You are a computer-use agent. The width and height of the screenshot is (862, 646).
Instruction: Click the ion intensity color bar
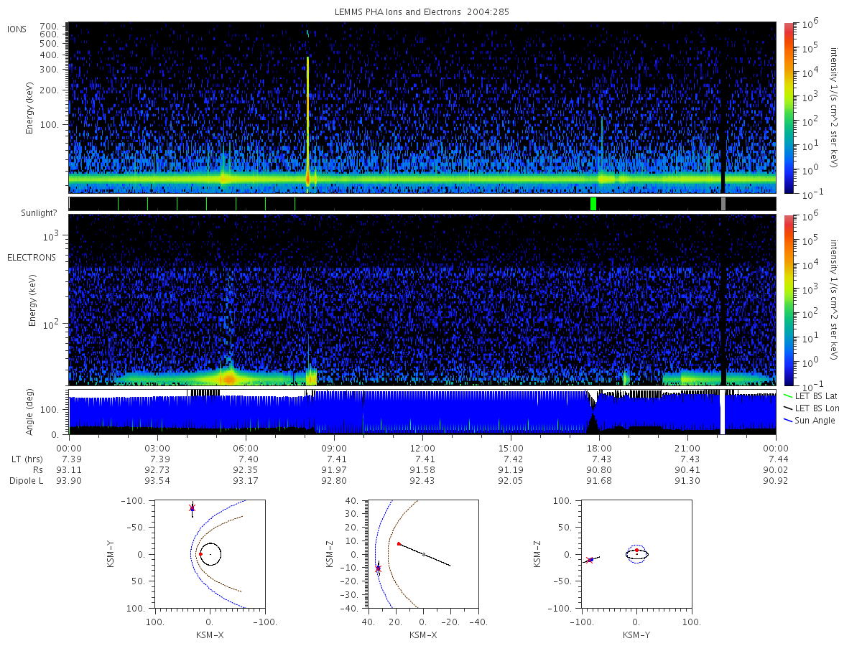tap(789, 108)
